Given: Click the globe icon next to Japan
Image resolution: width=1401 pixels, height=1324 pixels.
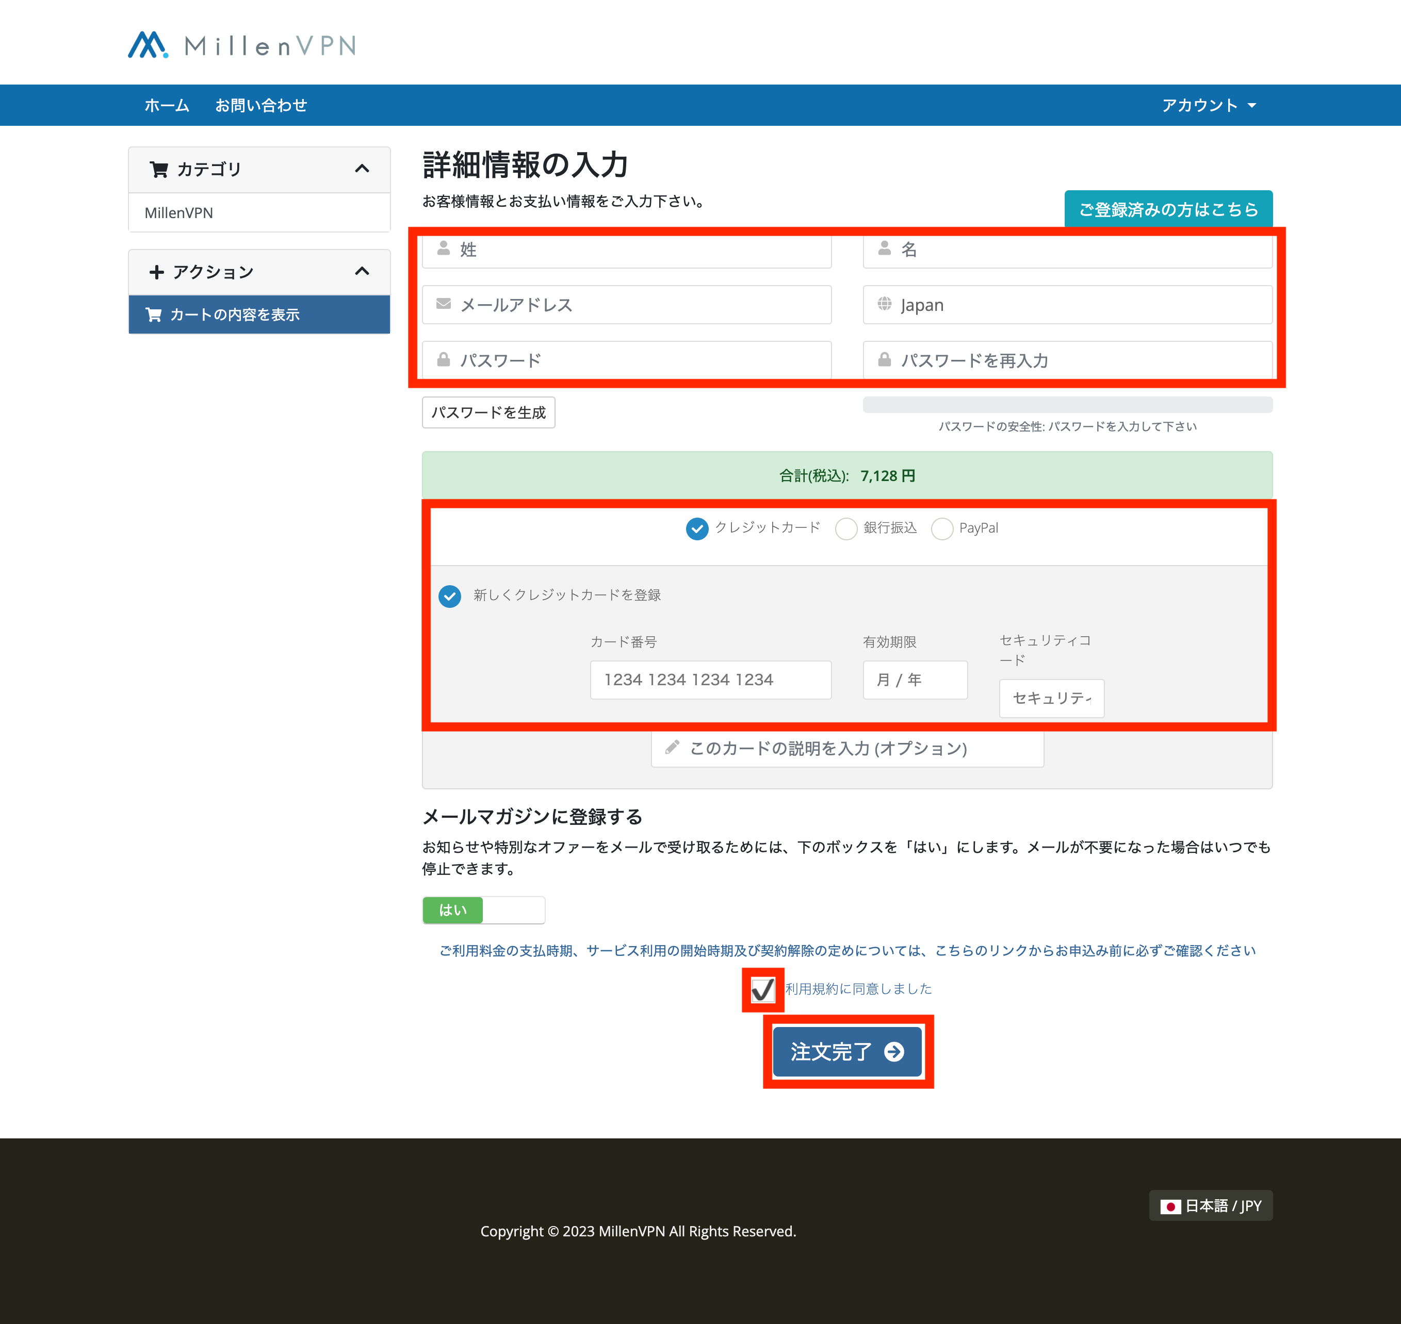Looking at the screenshot, I should pos(884,304).
